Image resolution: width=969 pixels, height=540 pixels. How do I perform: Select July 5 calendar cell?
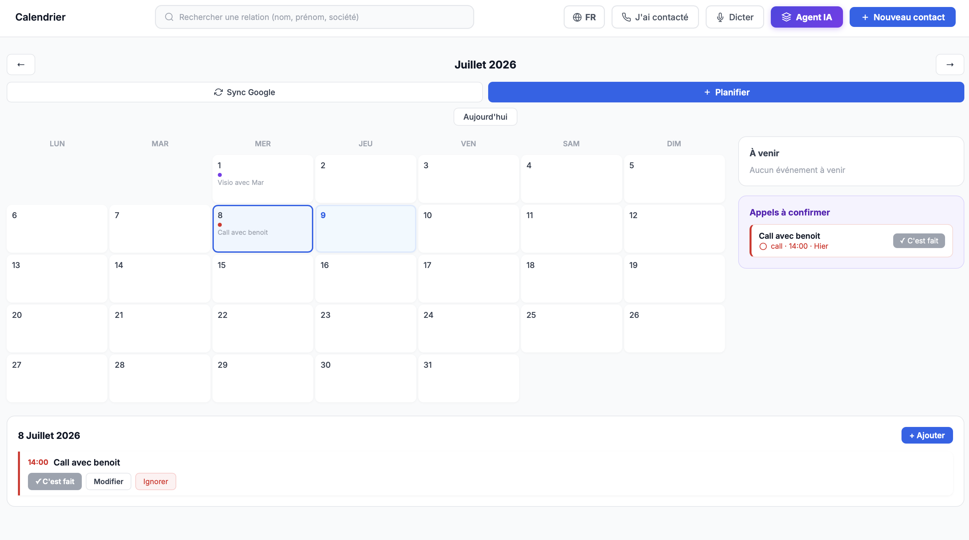pos(674,179)
